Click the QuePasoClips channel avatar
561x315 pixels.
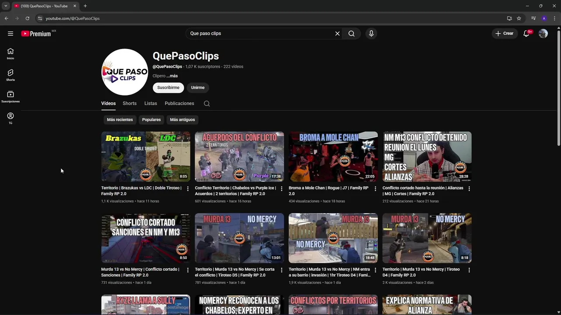point(125,72)
